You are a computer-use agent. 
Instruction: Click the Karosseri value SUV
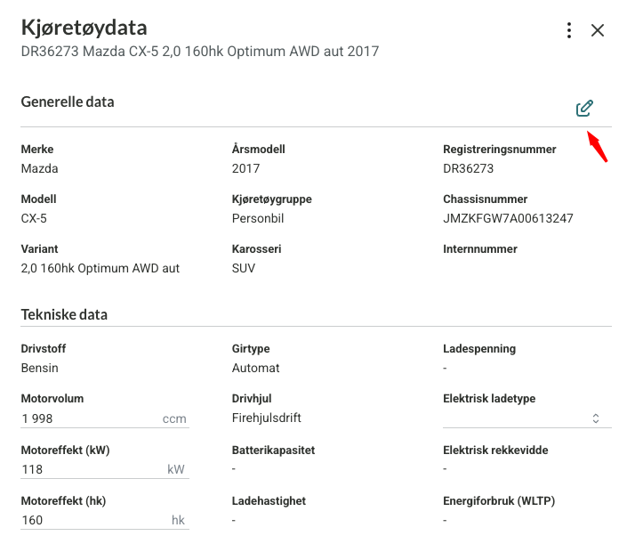(x=243, y=268)
